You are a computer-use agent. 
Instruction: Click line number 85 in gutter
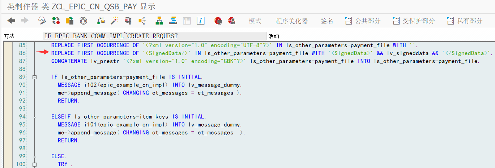[x=22, y=45]
